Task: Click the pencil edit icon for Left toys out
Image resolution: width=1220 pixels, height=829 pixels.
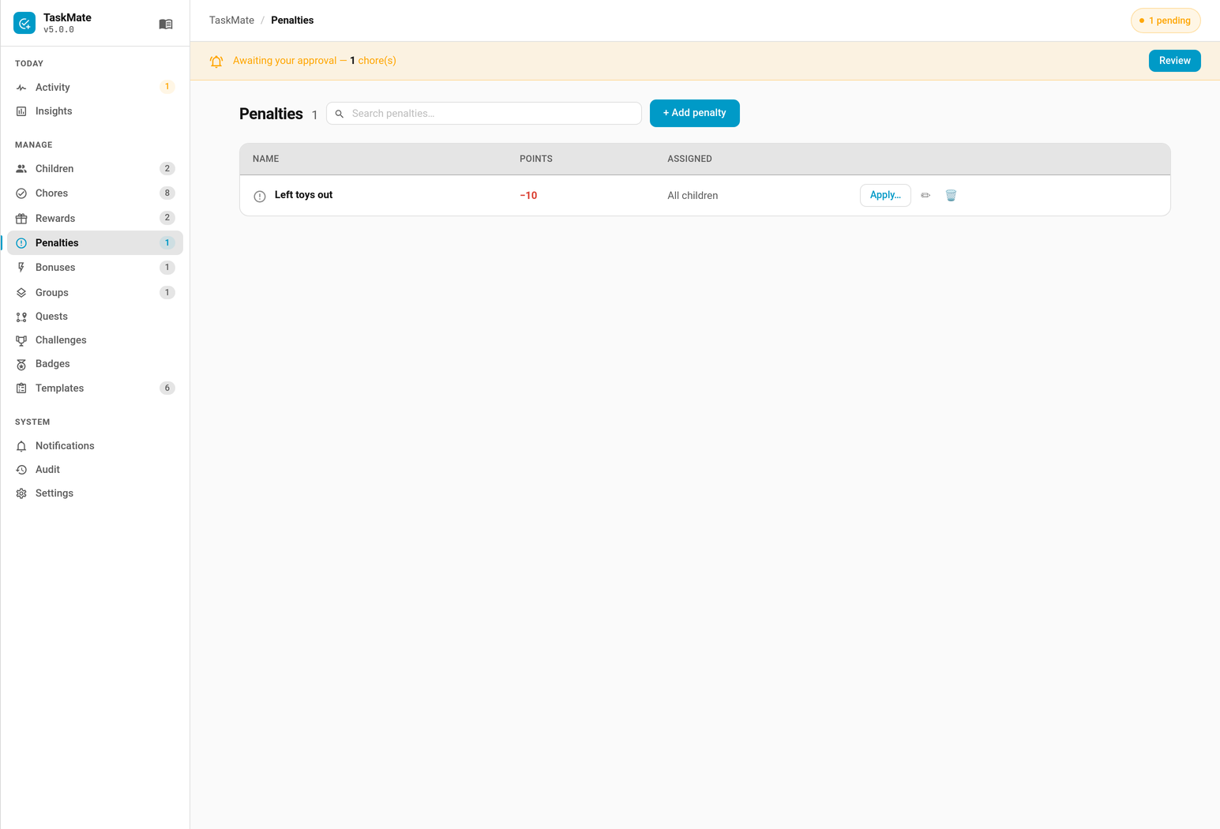Action: coord(925,195)
